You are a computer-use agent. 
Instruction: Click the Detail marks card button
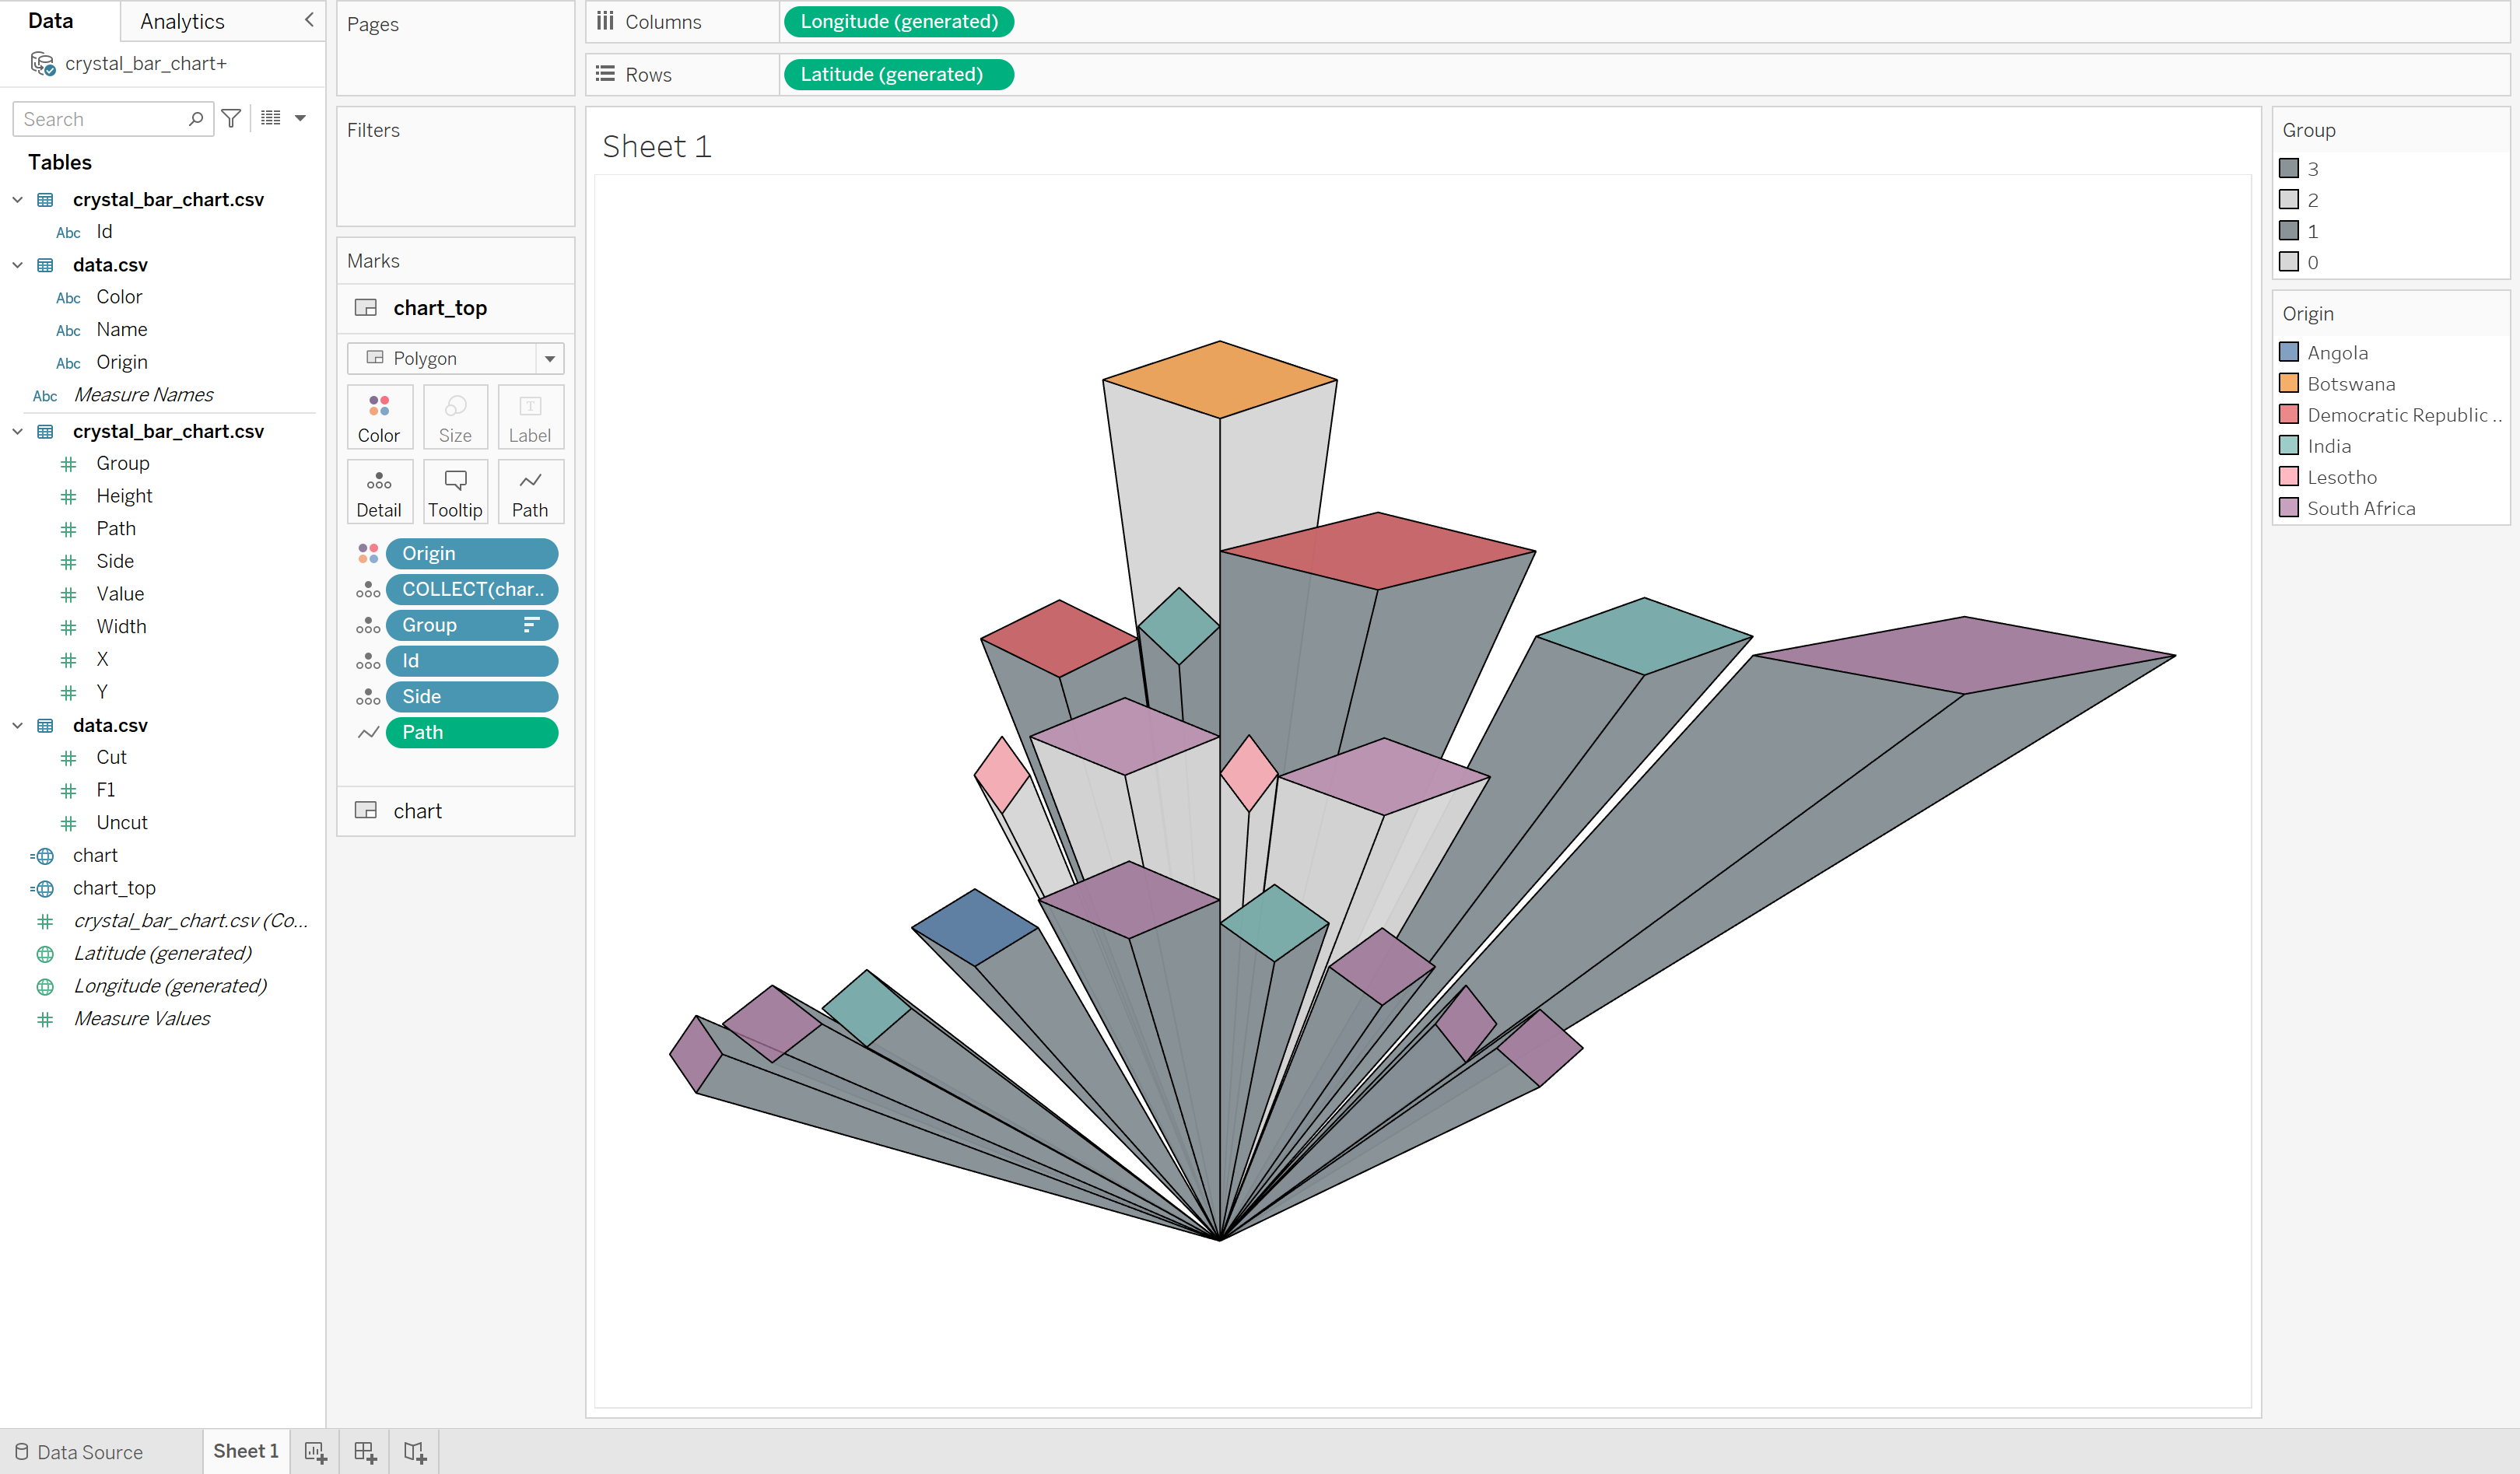coord(378,493)
